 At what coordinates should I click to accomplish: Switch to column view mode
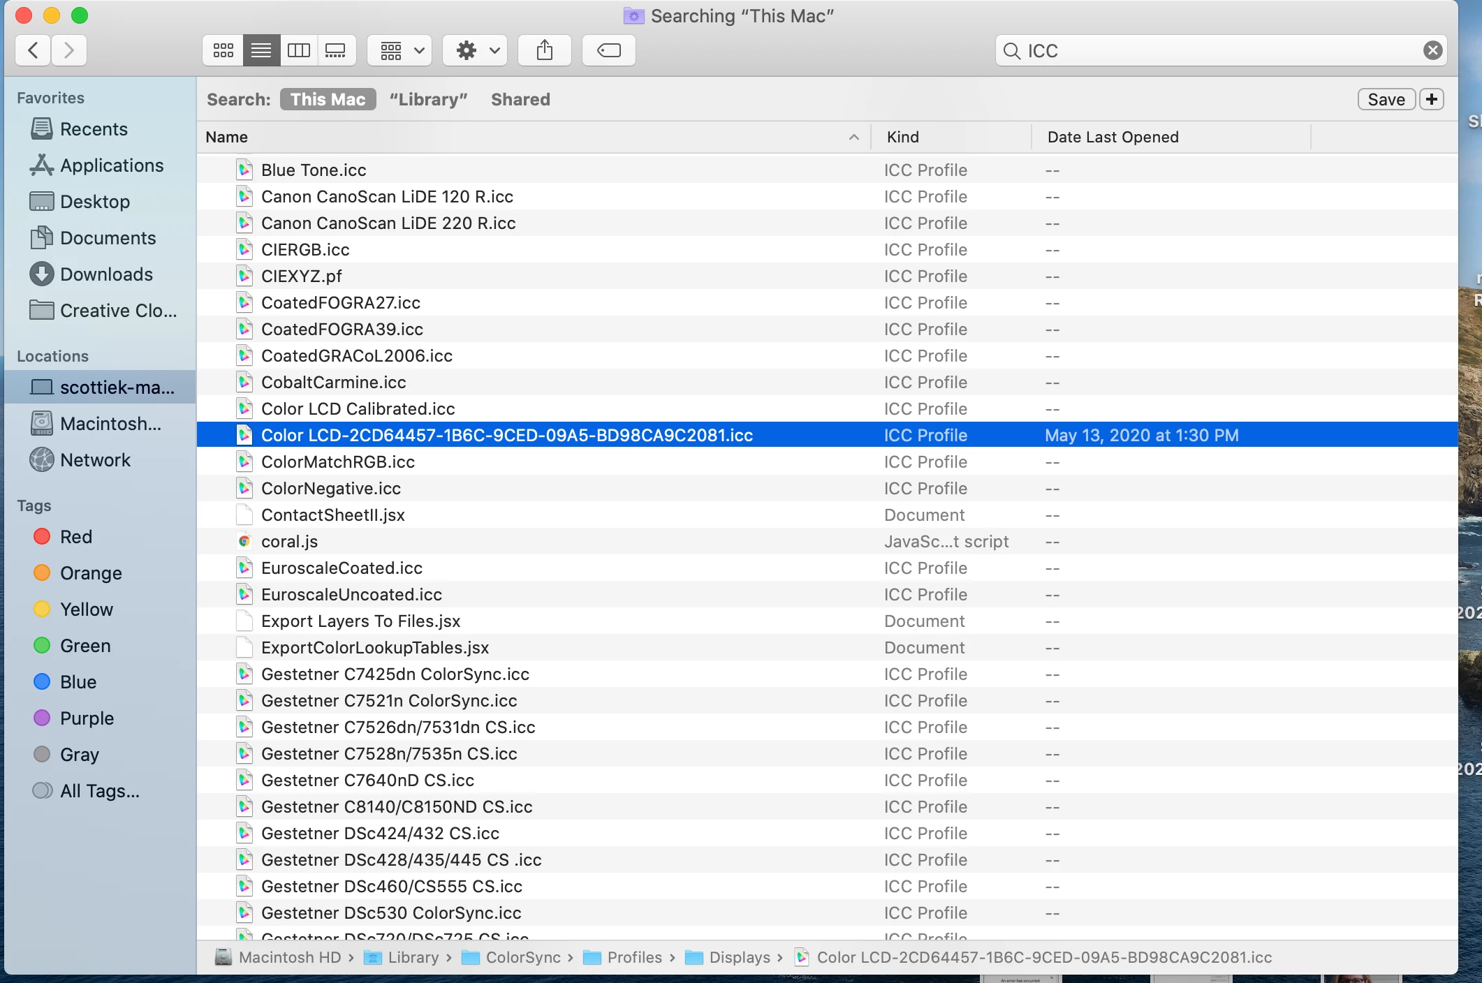click(299, 50)
